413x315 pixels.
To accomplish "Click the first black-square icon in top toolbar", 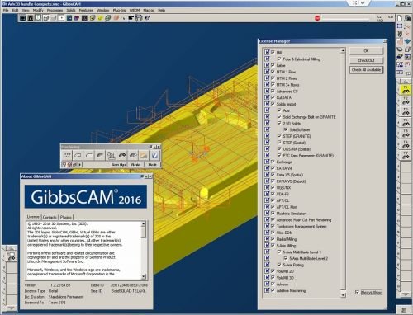I will pyautogui.click(x=23, y=18).
